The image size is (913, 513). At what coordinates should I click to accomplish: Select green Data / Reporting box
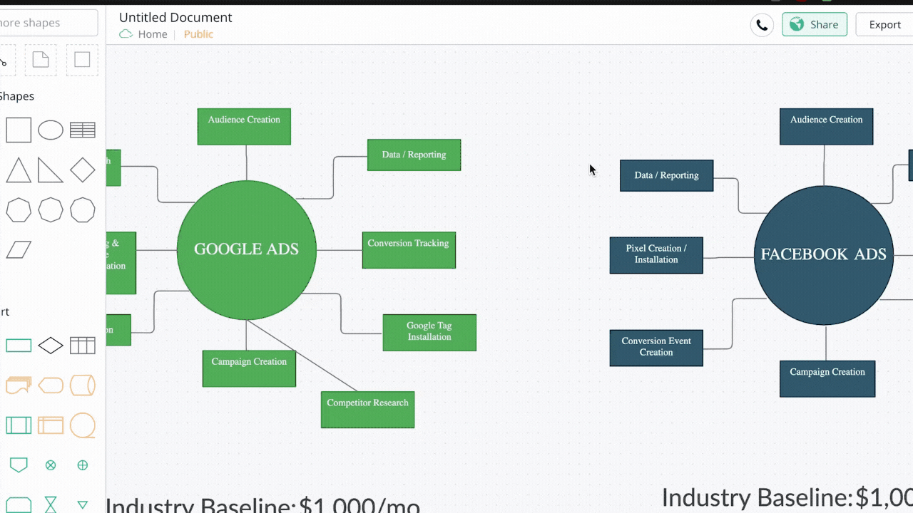point(414,155)
